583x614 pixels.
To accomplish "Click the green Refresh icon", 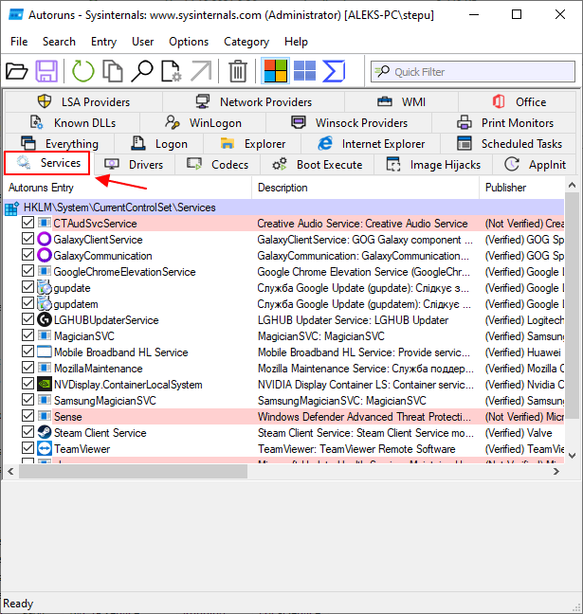I will click(83, 71).
